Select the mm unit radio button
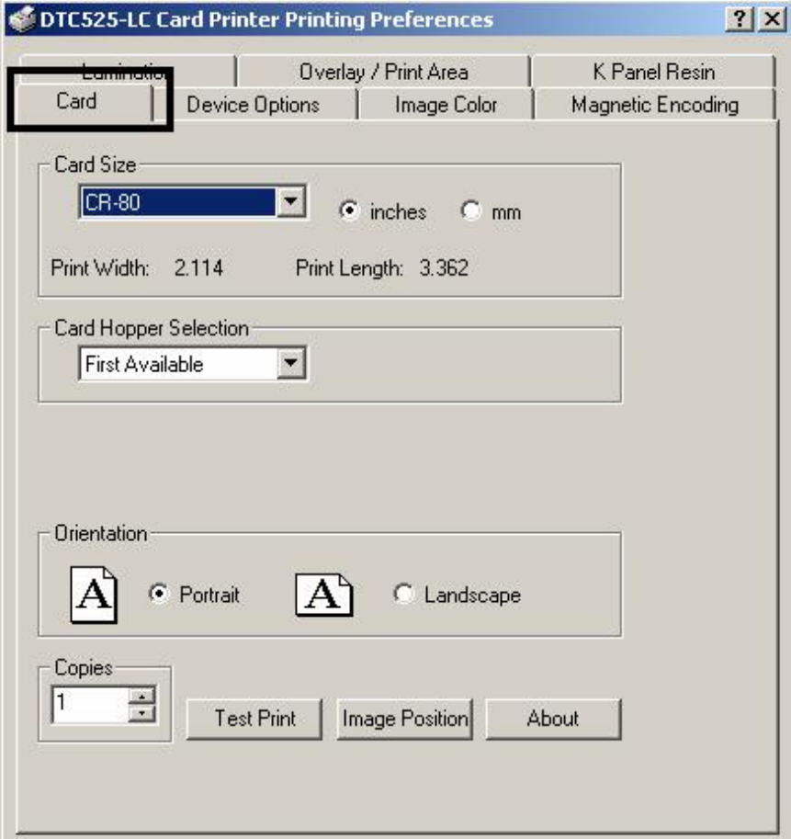The image size is (791, 839). pos(470,210)
